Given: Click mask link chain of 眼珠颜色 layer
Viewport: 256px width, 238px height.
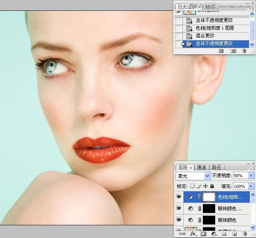Looking at the screenshot, I should tap(199, 220).
